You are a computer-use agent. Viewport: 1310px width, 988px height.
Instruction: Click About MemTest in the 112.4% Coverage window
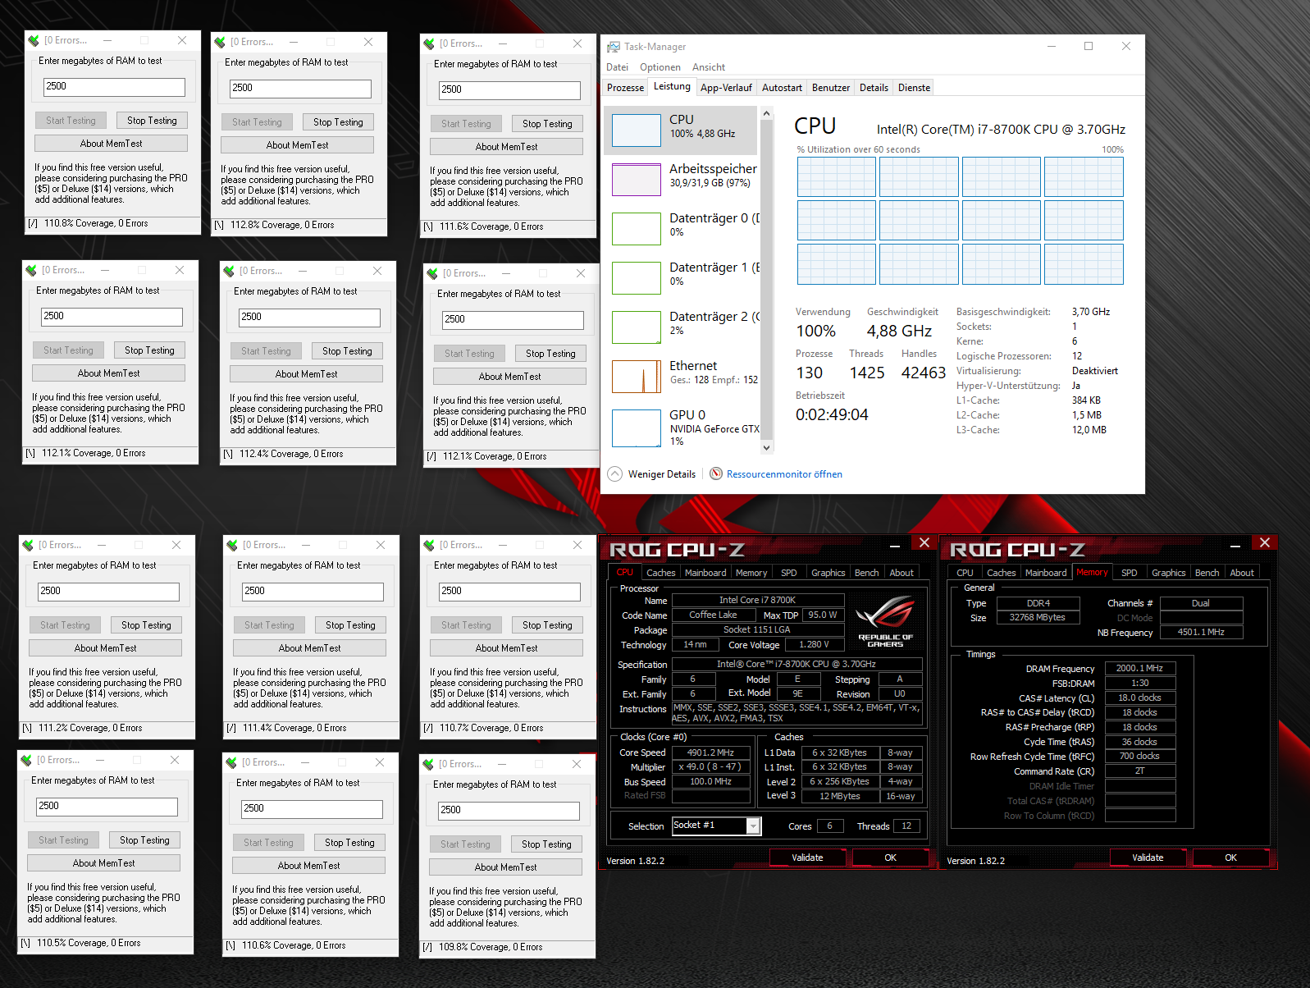(x=306, y=374)
